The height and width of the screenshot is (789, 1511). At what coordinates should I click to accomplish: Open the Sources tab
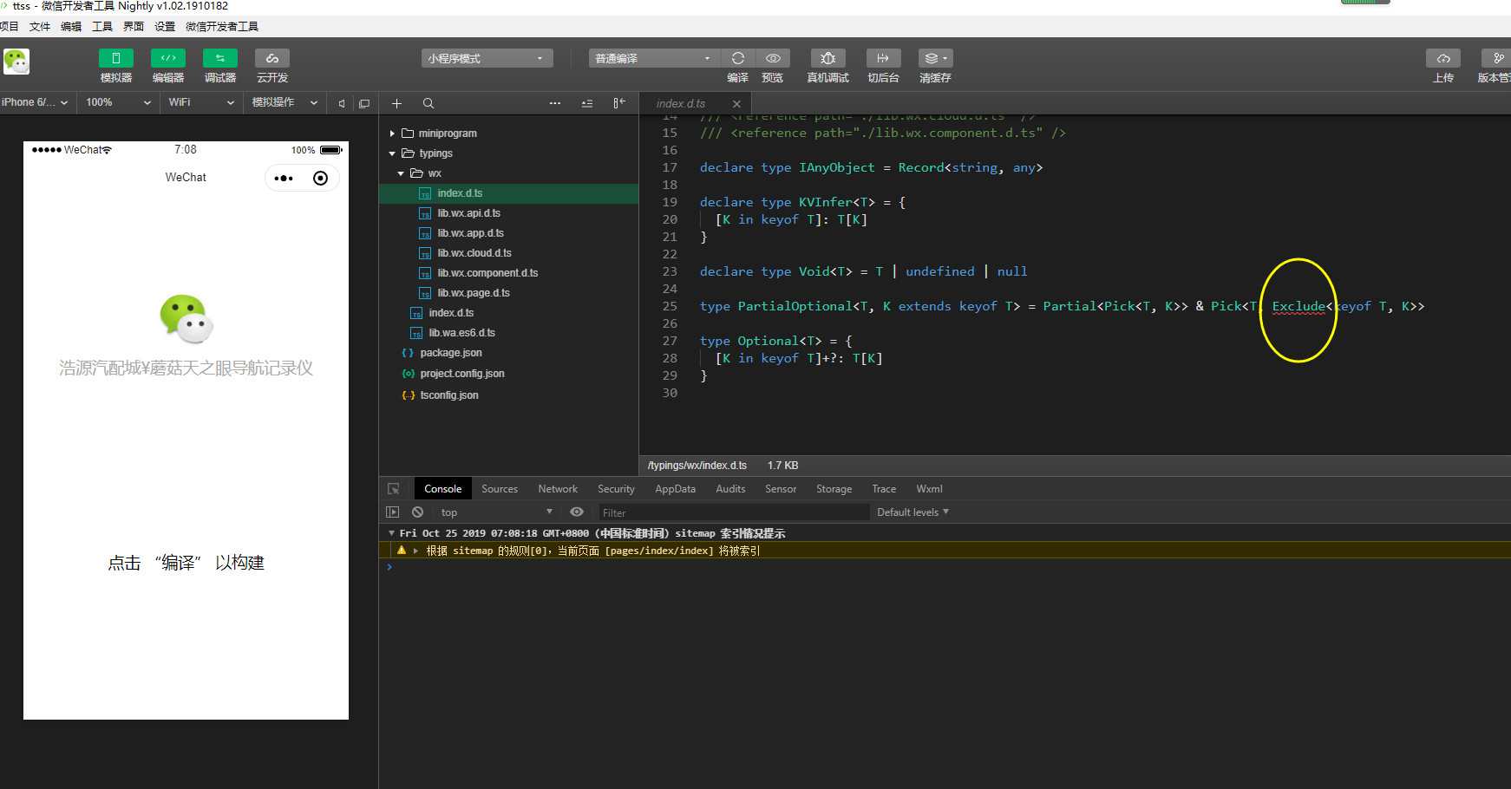(499, 489)
